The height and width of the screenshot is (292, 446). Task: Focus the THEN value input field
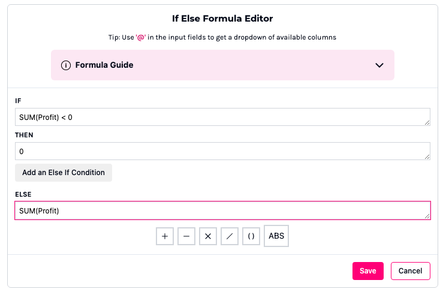pos(222,151)
